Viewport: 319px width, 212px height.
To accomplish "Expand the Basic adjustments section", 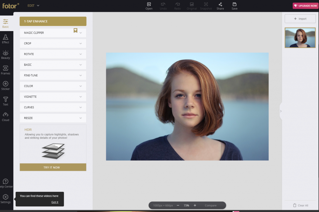I will (53, 65).
